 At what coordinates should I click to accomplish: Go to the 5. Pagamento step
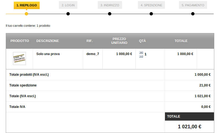coord(193,5)
